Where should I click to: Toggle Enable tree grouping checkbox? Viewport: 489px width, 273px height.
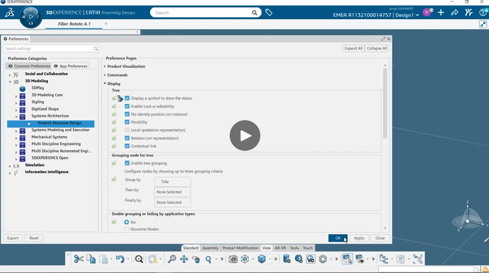click(127, 163)
